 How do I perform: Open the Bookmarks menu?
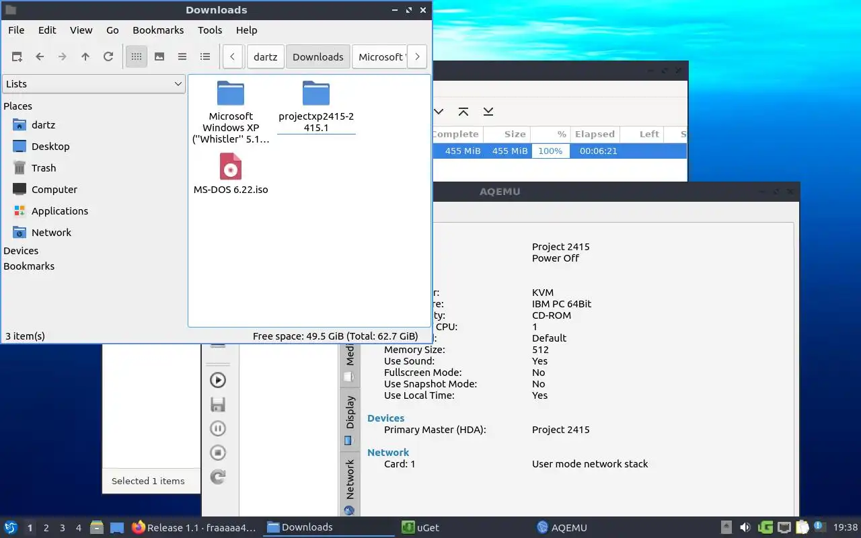(x=158, y=30)
